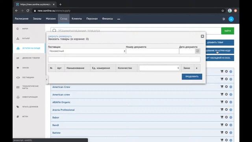Viewport: 252px width, 142px height.
Task: Click the plus icon in Aravia Professional row
Action: 226,110
